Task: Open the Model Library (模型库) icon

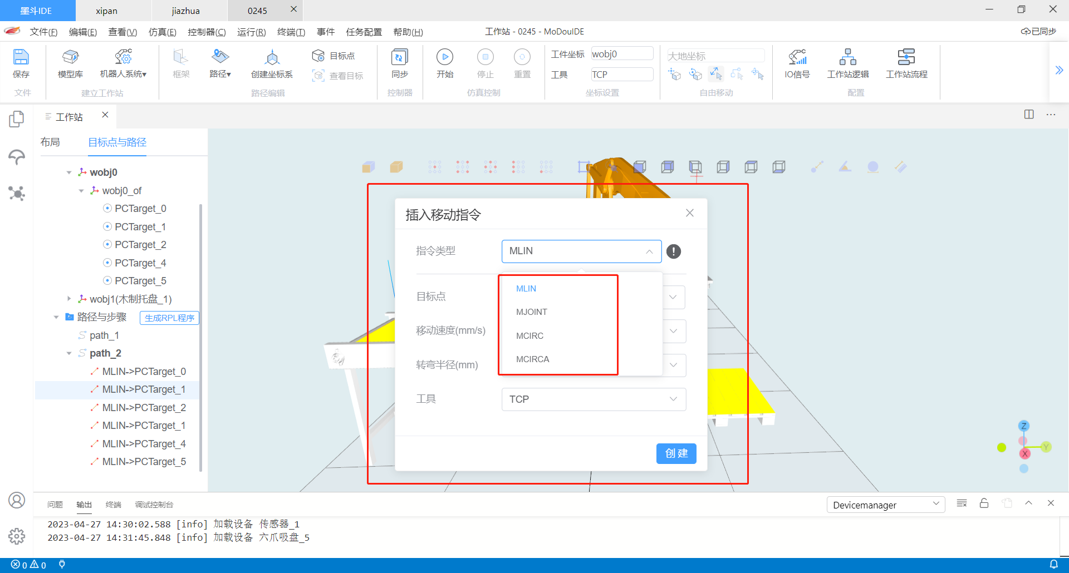Action: 70,57
